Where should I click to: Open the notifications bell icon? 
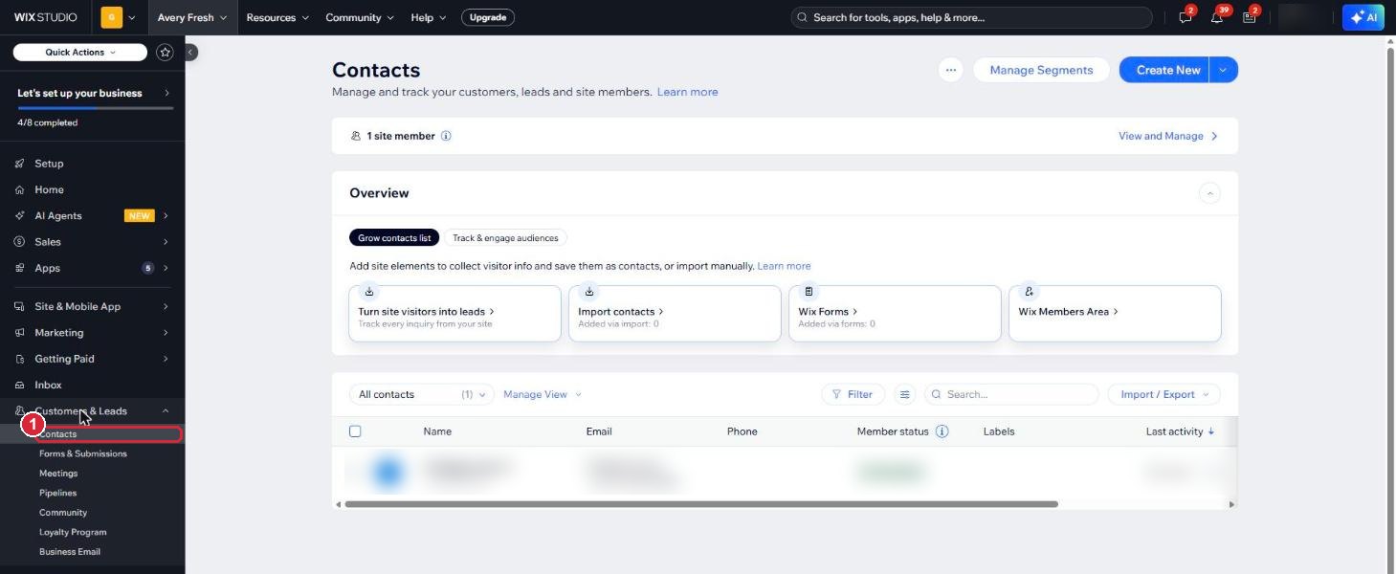pyautogui.click(x=1217, y=17)
